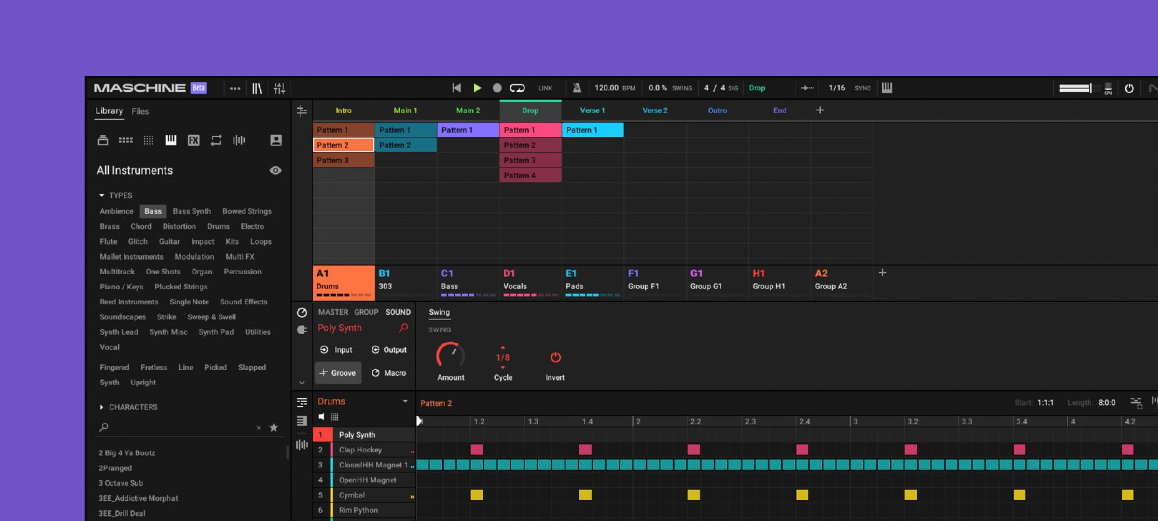The width and height of the screenshot is (1158, 521).
Task: Switch to the MASTER tab
Action: pyautogui.click(x=333, y=312)
